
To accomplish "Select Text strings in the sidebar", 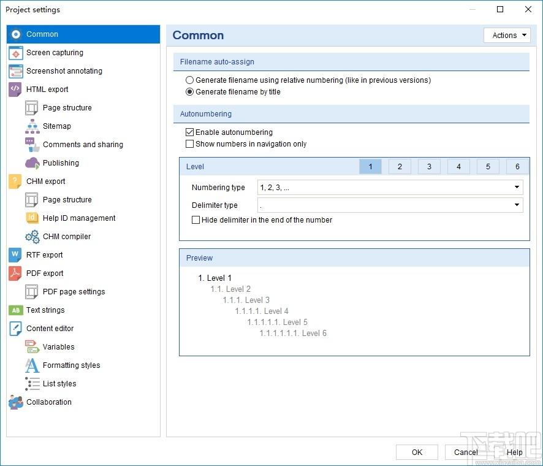I will tap(45, 310).
